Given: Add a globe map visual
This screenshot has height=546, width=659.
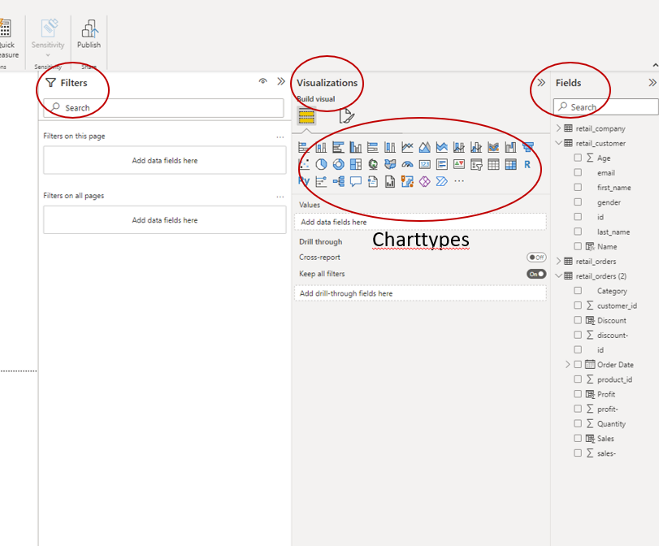Looking at the screenshot, I should coord(373,164).
